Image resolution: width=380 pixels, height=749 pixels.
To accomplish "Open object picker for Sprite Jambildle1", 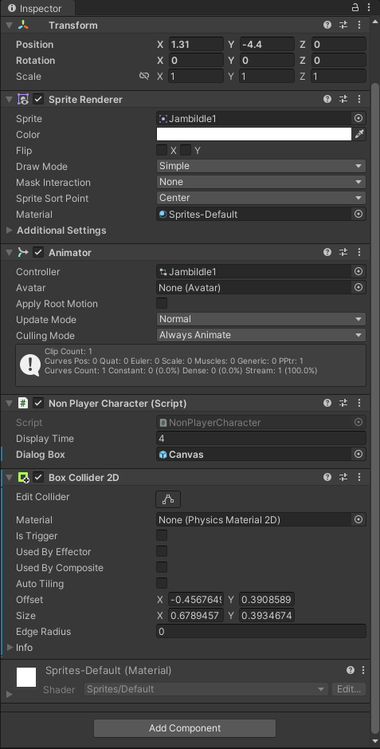I will [358, 119].
